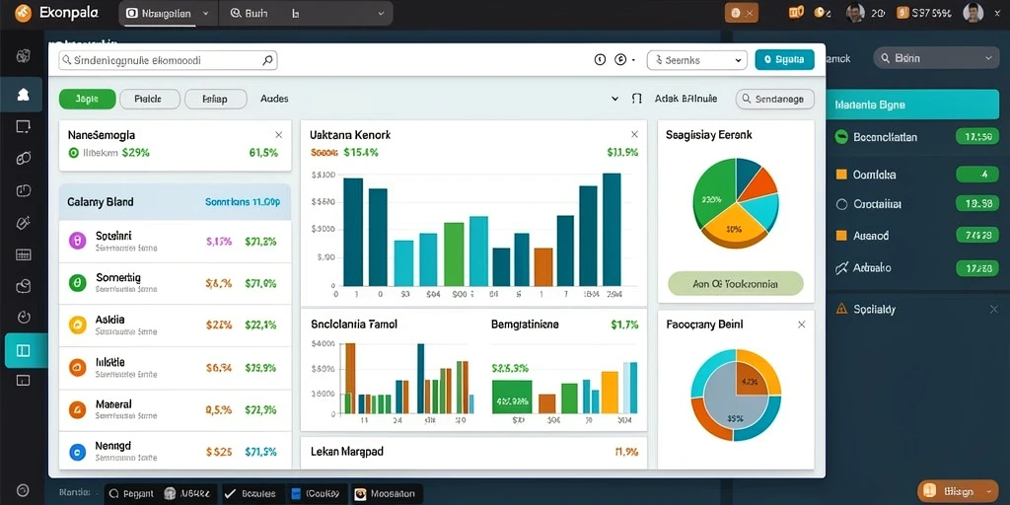Click the Aan Oi Tookronnial button
Viewport: 1010px width, 505px height.
pos(736,283)
